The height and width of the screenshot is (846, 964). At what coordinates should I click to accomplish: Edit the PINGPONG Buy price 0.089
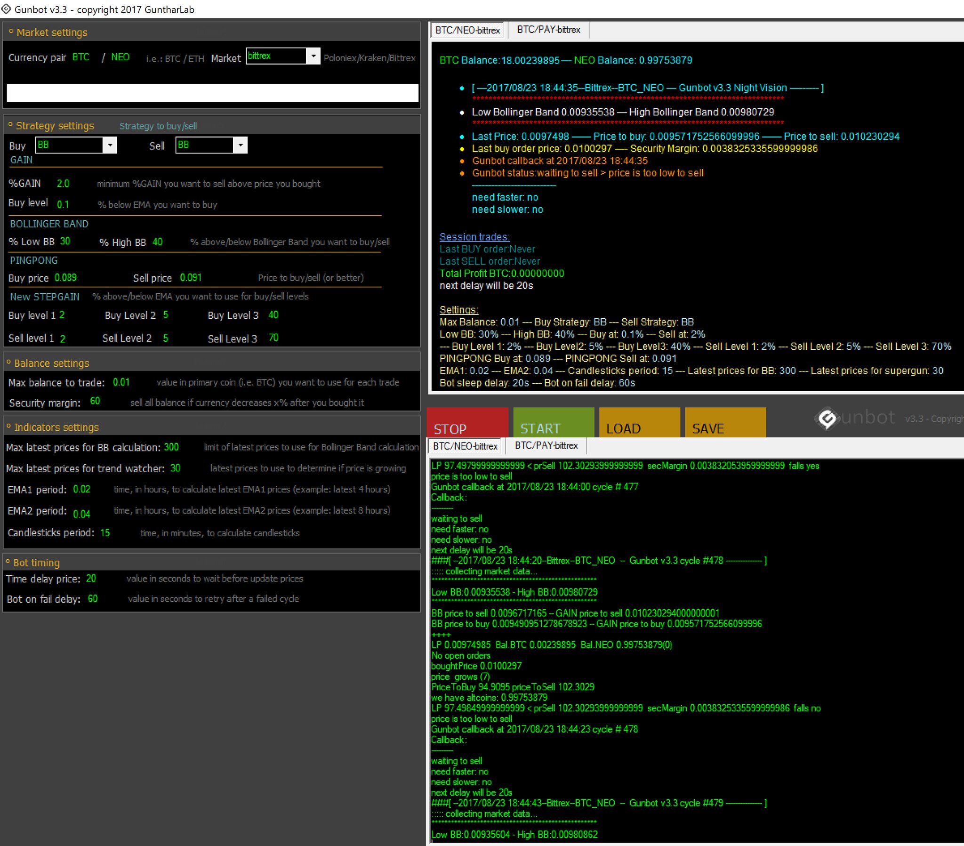tap(65, 278)
